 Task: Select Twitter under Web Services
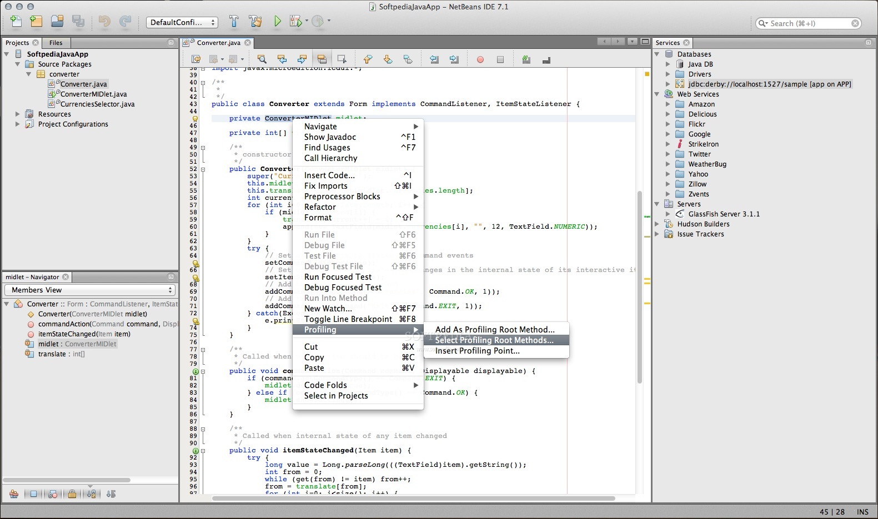pyautogui.click(x=699, y=154)
